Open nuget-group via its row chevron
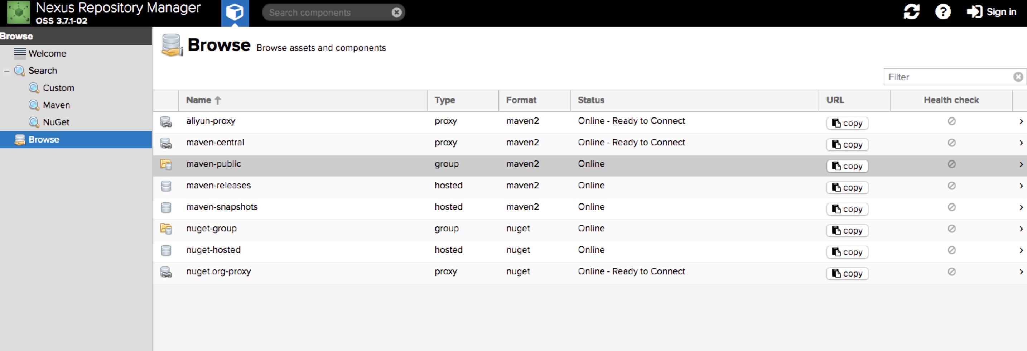Screen dimensions: 1027x351 1021,229
